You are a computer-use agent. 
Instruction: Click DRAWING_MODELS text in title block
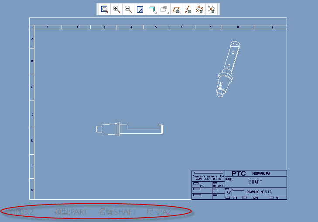click(259, 192)
